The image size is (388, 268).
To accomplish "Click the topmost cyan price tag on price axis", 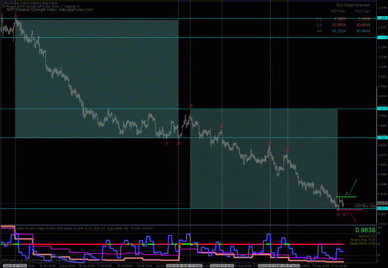I will (382, 18).
